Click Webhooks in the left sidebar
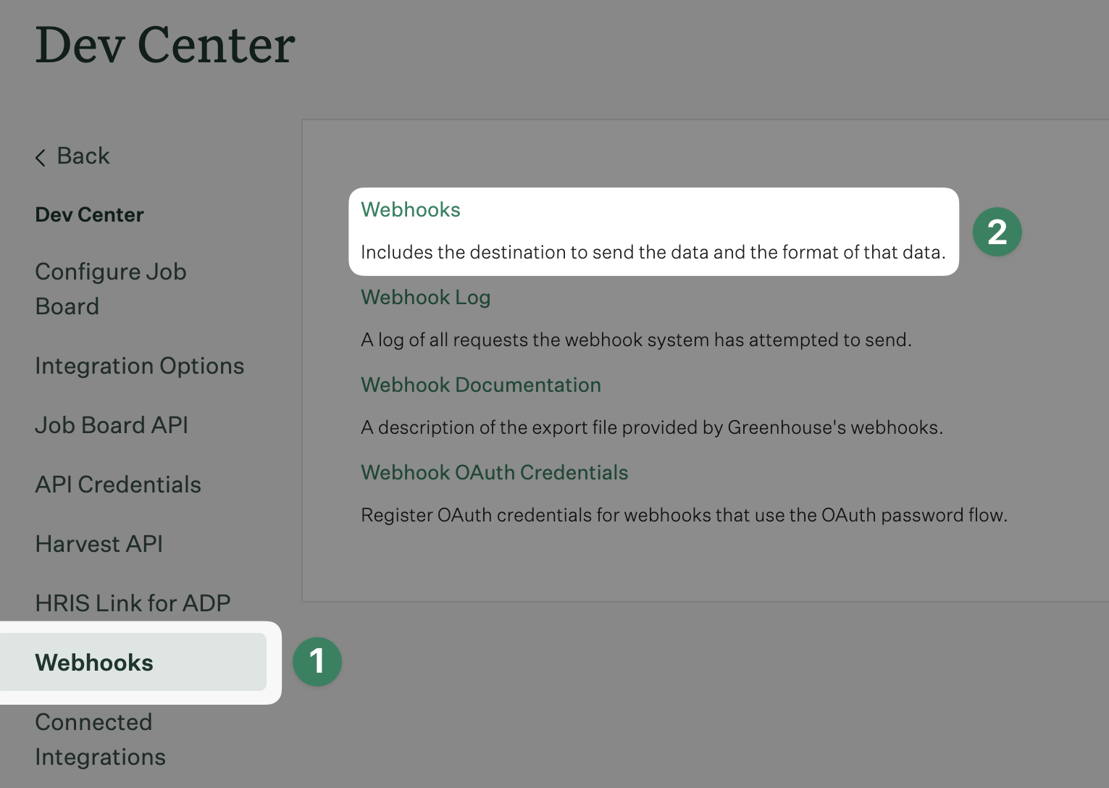This screenshot has height=788, width=1109. pos(94,663)
